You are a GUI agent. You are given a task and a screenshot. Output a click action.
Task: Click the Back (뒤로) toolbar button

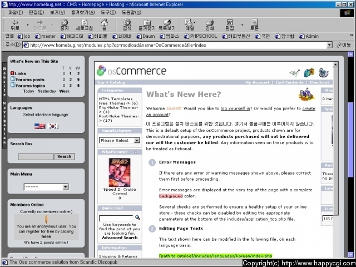pos(15,24)
